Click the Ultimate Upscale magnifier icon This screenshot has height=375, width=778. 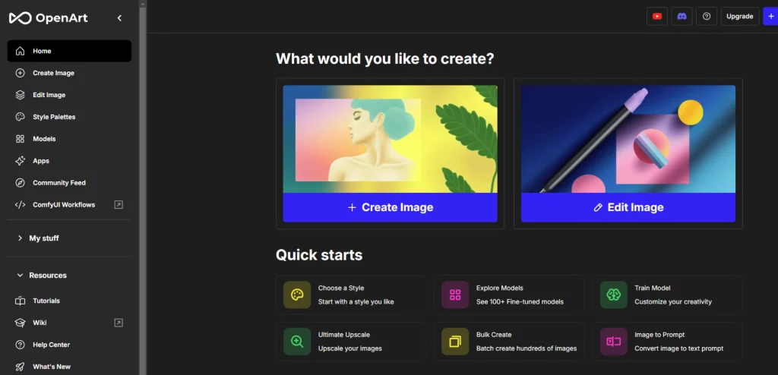tap(297, 342)
